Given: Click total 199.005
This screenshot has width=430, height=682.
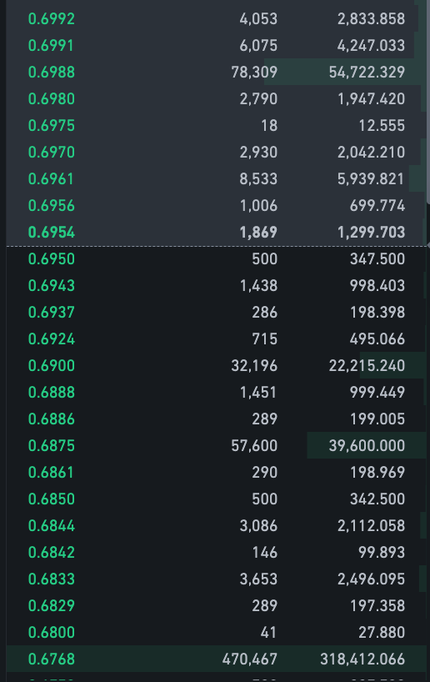Looking at the screenshot, I should click(377, 419).
